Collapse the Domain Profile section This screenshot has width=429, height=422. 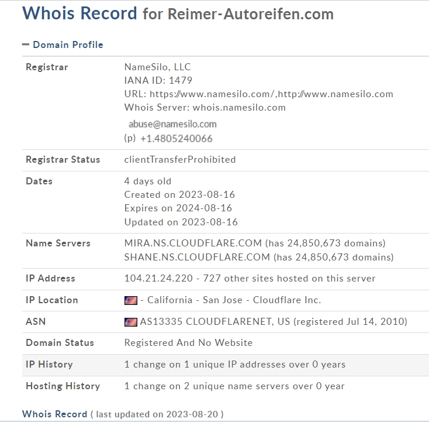[26, 44]
